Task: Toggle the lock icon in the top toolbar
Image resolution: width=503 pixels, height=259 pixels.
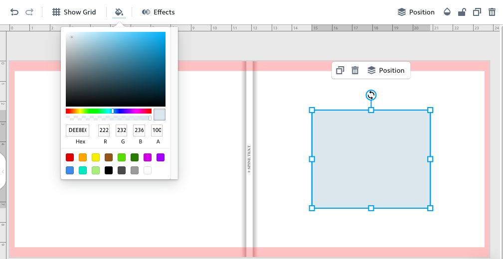Action: 462,12
